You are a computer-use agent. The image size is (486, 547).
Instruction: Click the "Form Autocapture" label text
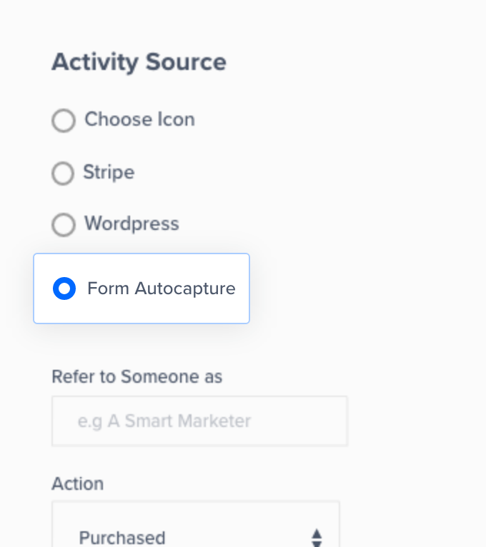point(161,288)
